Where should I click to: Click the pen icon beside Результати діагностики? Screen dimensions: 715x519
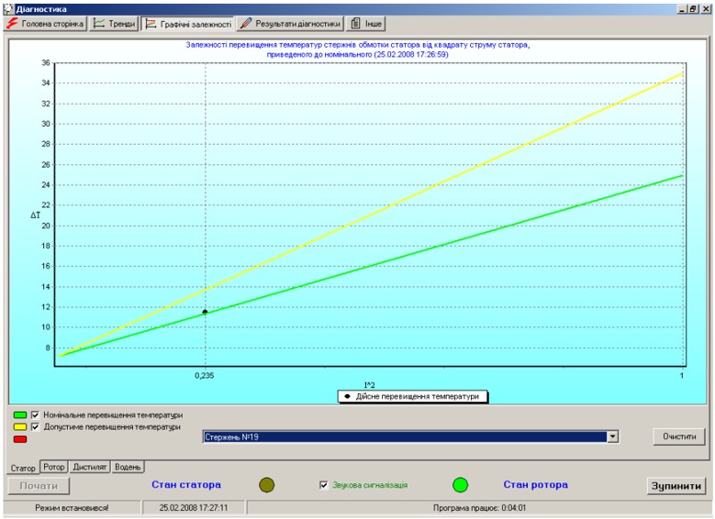[x=245, y=24]
